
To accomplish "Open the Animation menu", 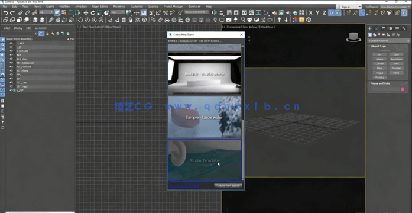I will pyautogui.click(x=81, y=7).
